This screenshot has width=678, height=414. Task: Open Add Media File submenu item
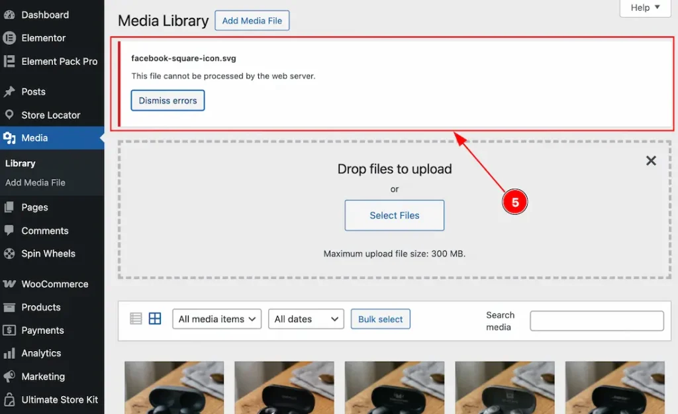pyautogui.click(x=35, y=183)
